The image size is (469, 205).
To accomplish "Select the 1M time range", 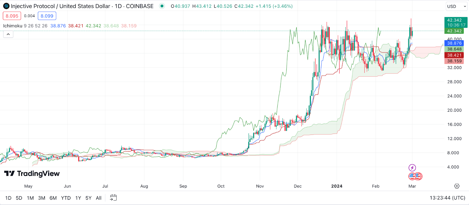I will click(30, 198).
